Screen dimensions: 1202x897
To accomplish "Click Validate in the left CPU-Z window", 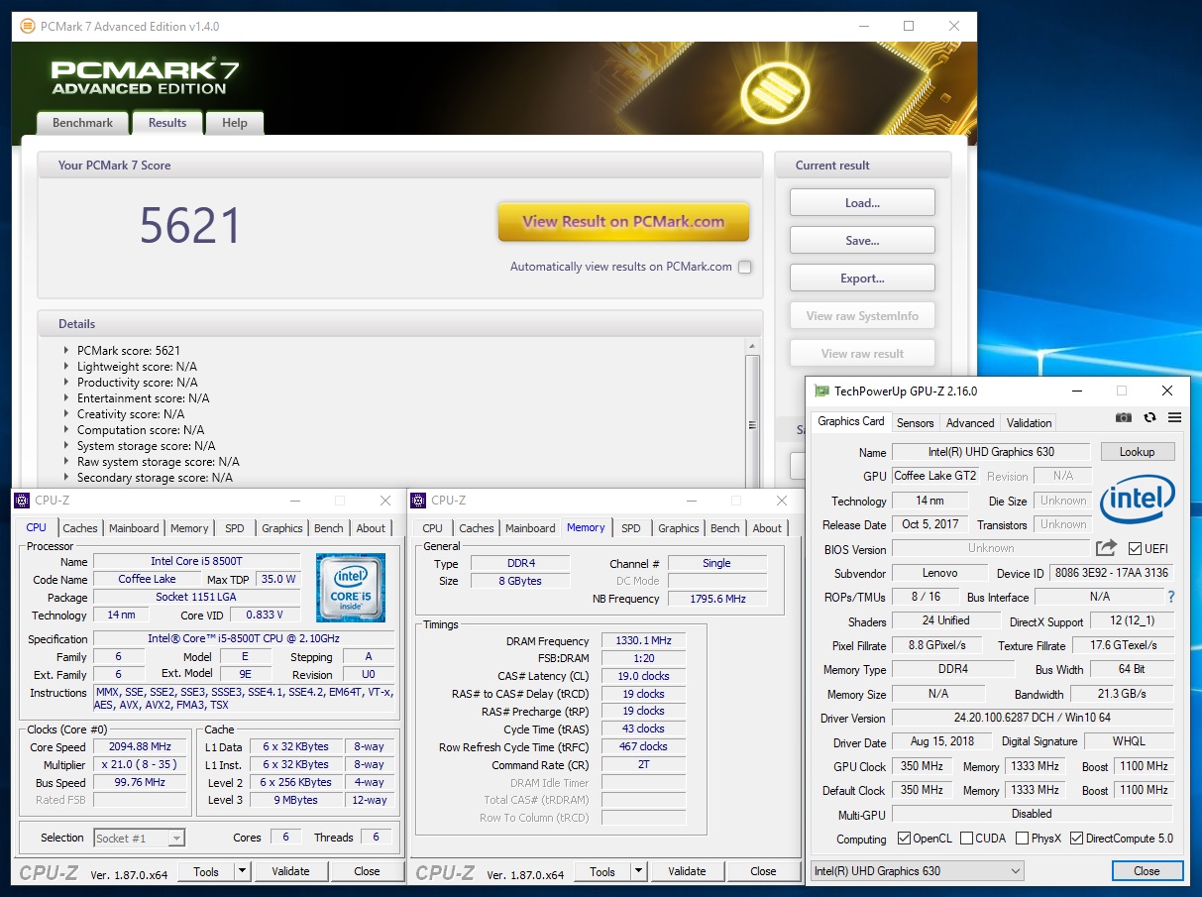I will coord(290,871).
